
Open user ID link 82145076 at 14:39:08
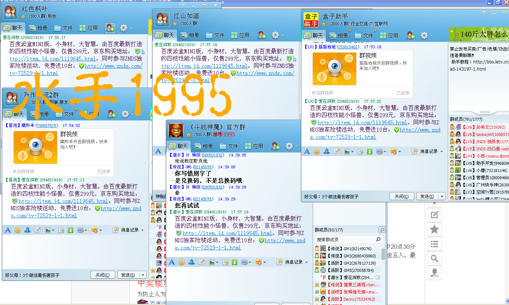[203, 167]
